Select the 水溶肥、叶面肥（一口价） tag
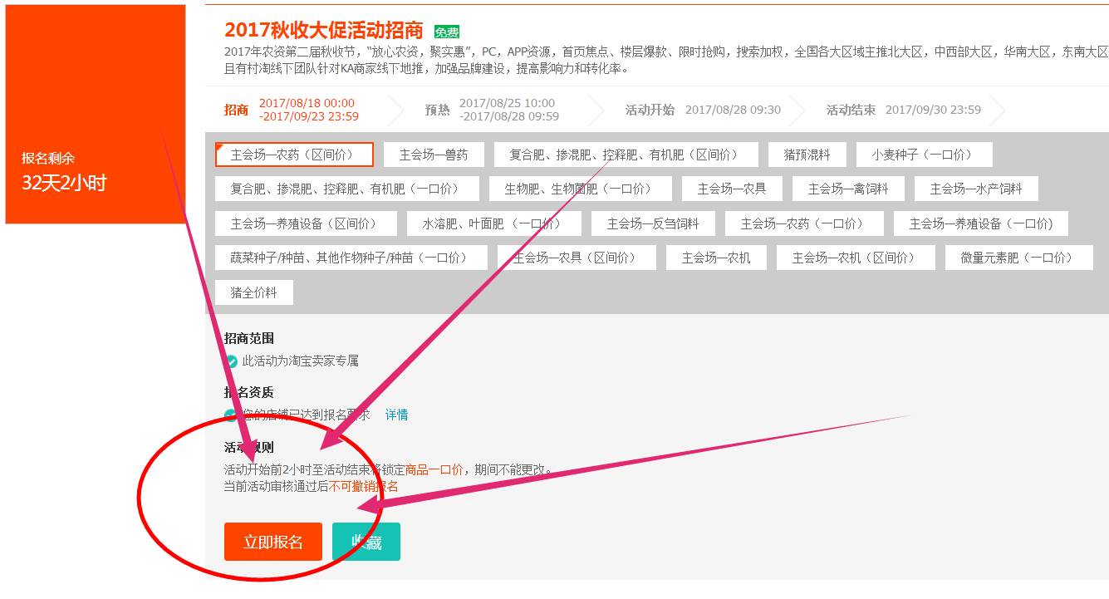The image size is (1109, 599). pos(489,223)
